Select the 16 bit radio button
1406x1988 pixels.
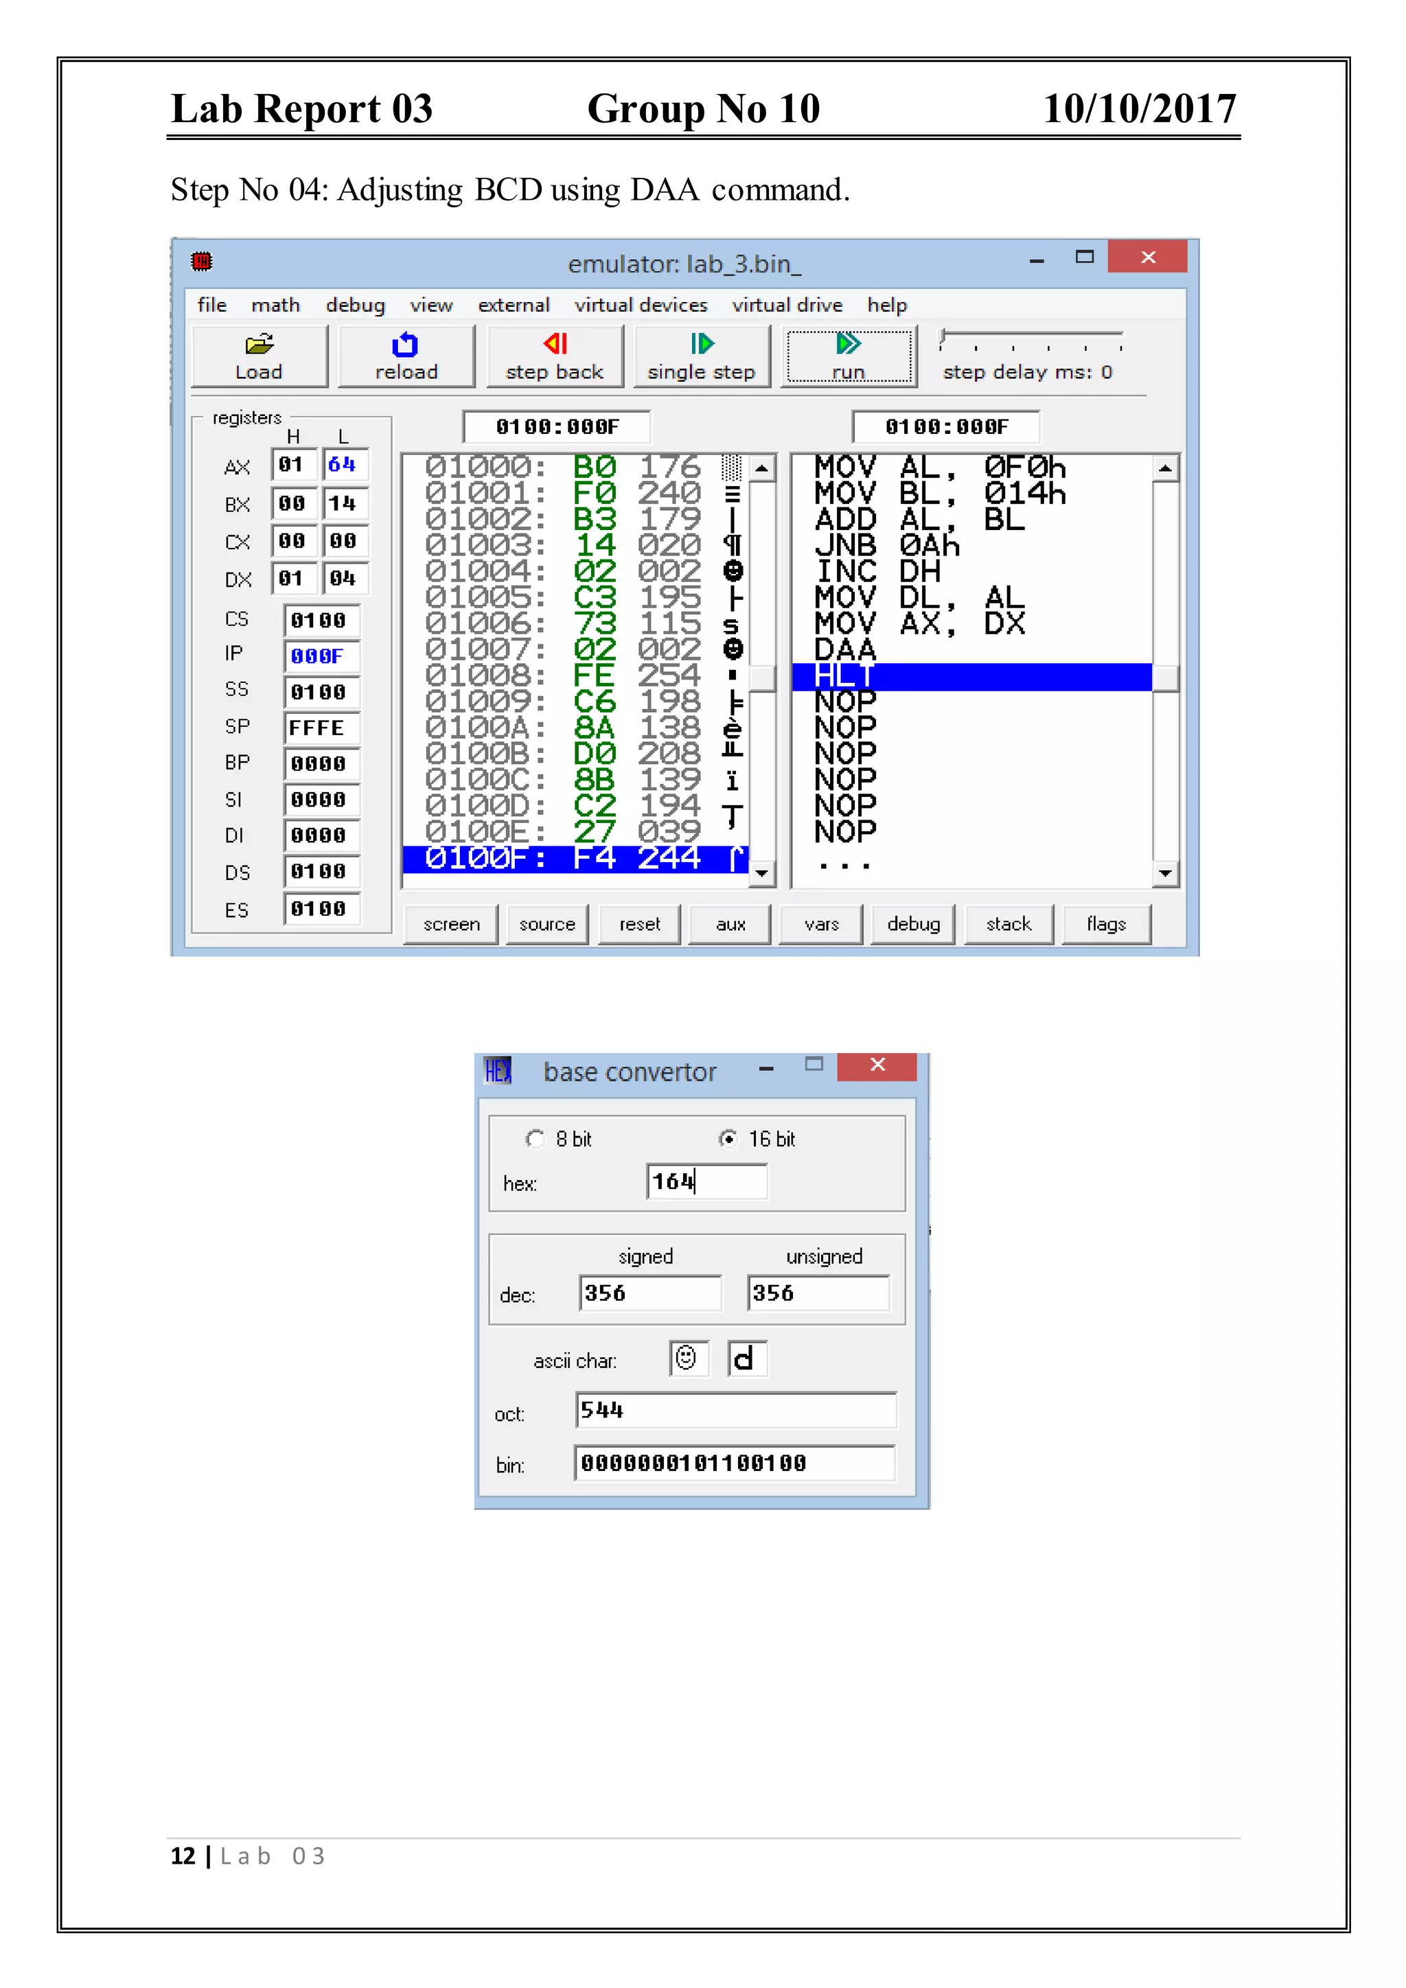(x=729, y=1139)
